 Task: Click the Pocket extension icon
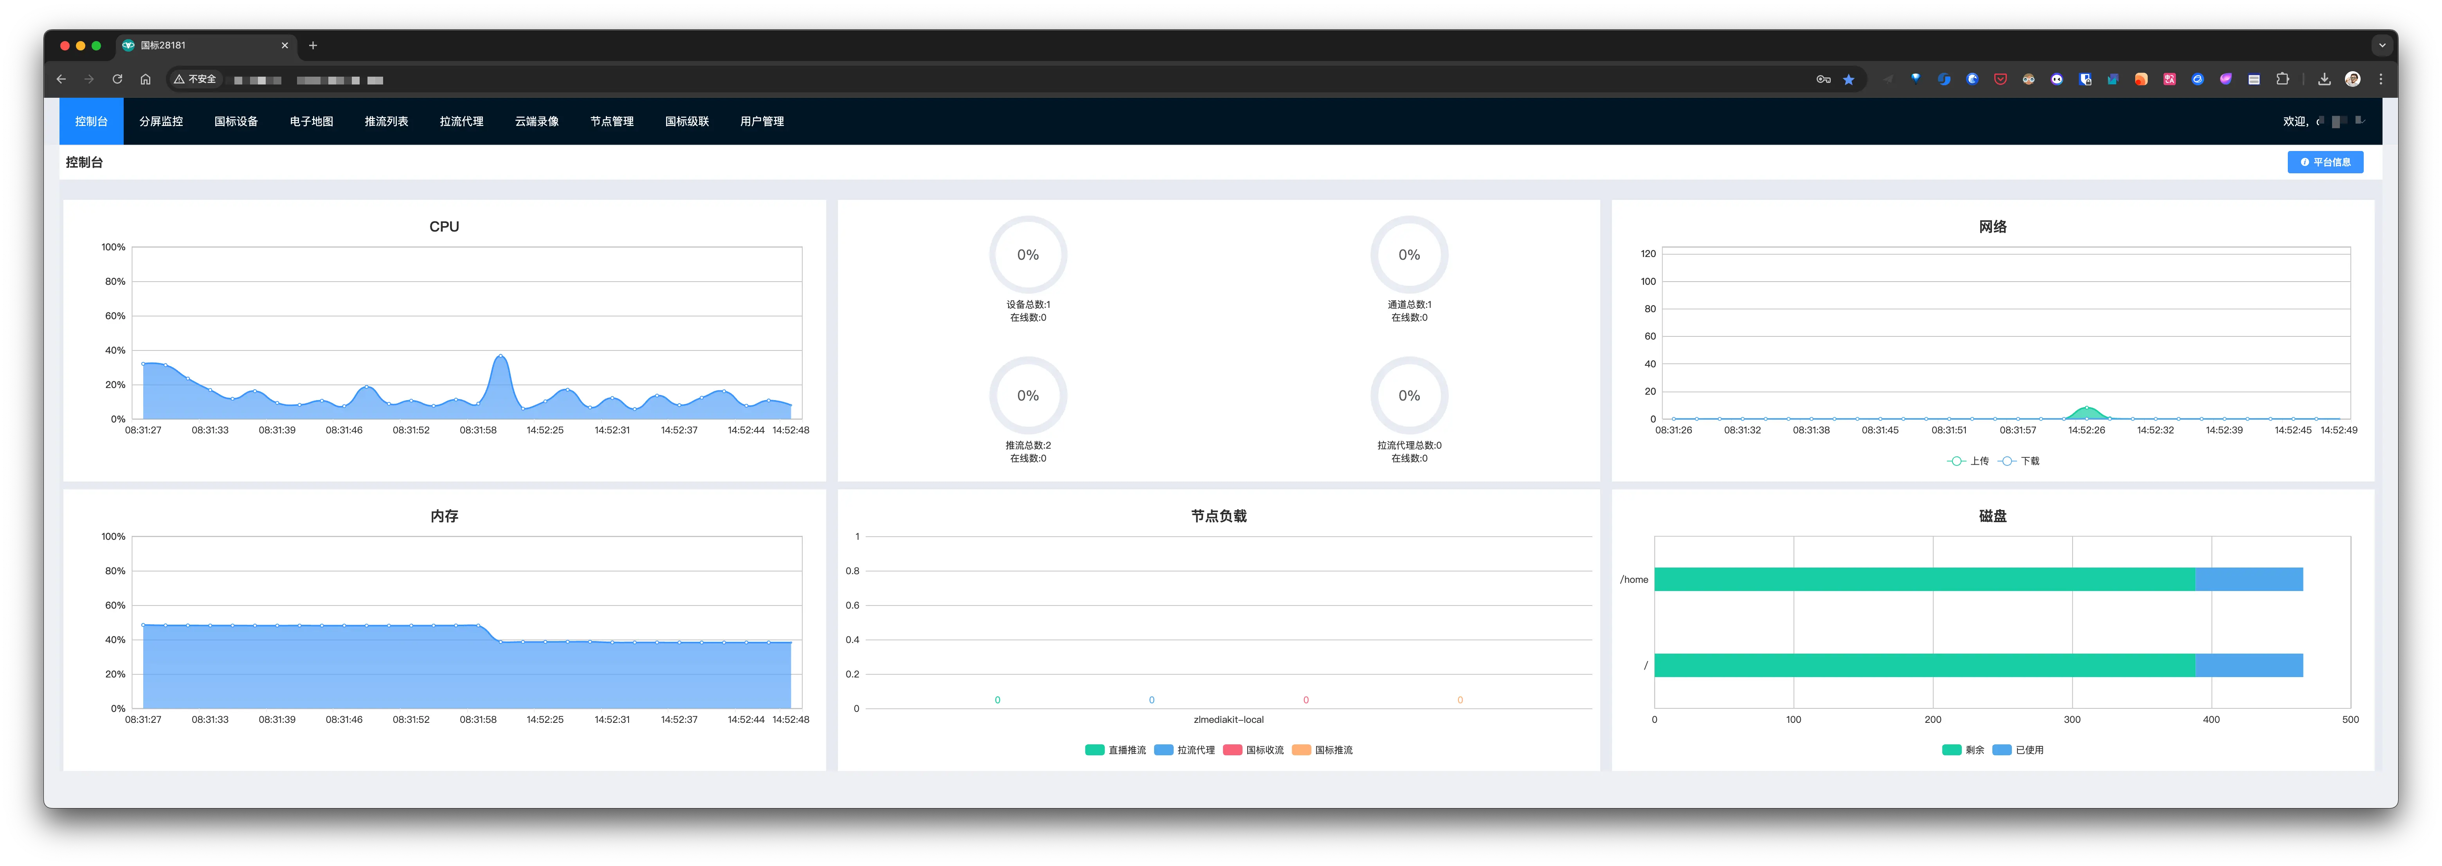point(2000,79)
